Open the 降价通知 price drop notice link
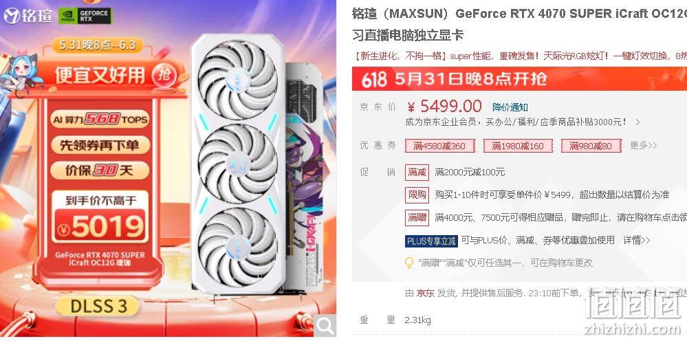 pos(510,107)
